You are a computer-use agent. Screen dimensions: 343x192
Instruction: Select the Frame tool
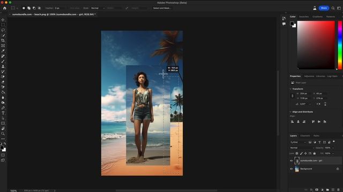coord(3,46)
